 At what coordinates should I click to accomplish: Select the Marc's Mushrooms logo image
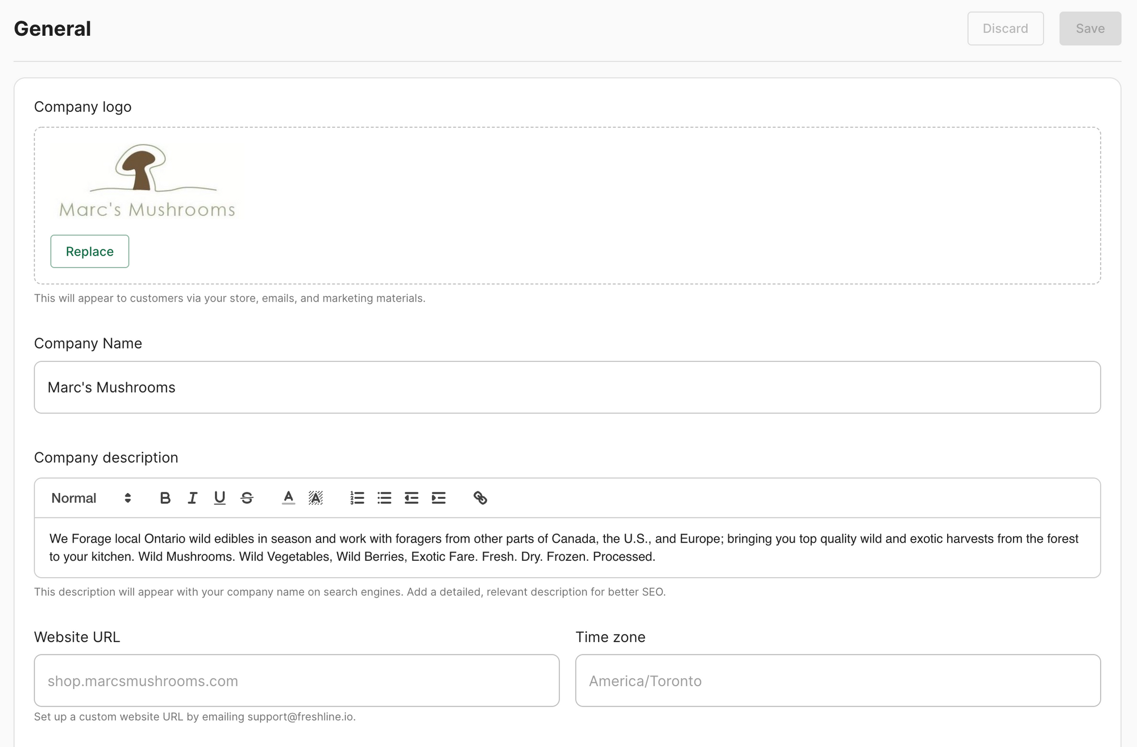[147, 181]
